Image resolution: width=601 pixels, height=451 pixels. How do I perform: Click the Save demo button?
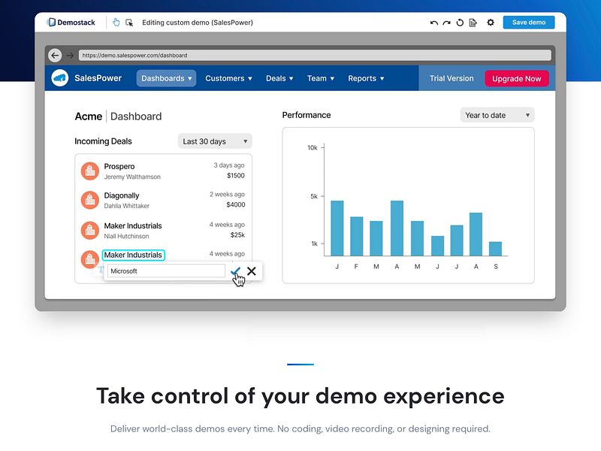pyautogui.click(x=529, y=23)
